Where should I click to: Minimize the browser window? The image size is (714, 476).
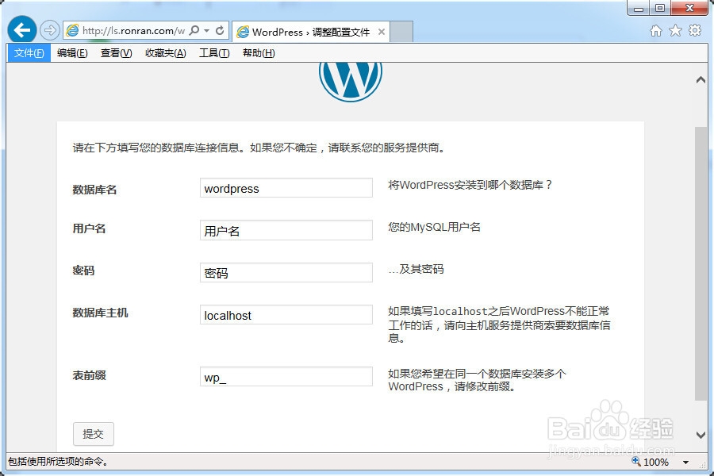pyautogui.click(x=639, y=8)
